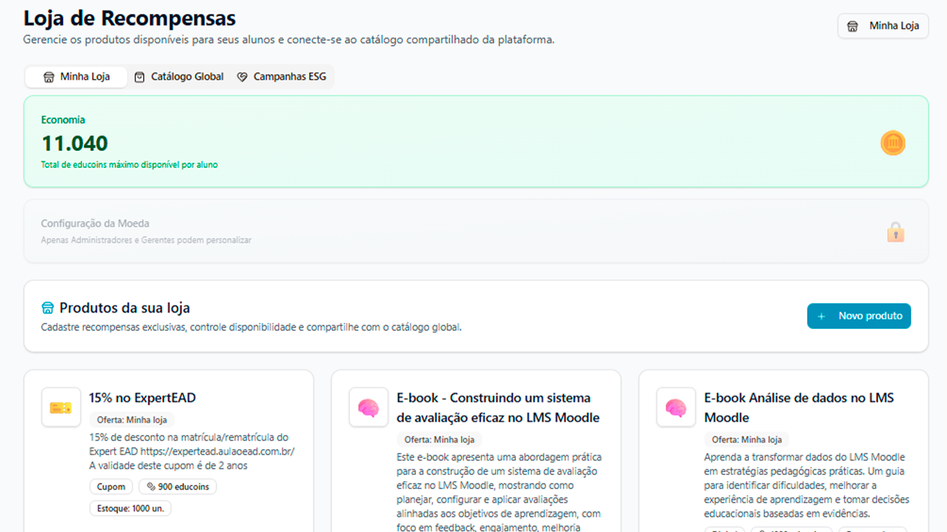Click the 11.040 educoins total value

coord(75,143)
